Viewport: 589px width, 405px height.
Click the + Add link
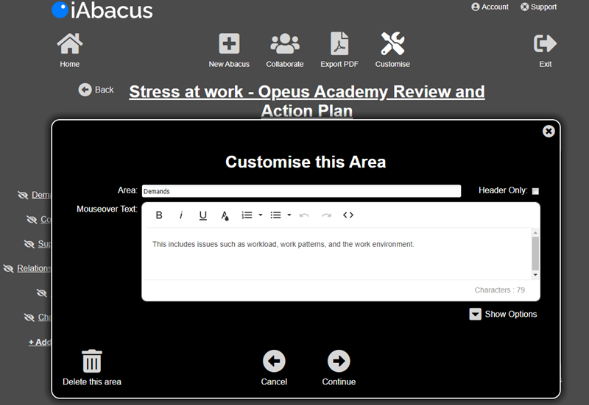40,342
